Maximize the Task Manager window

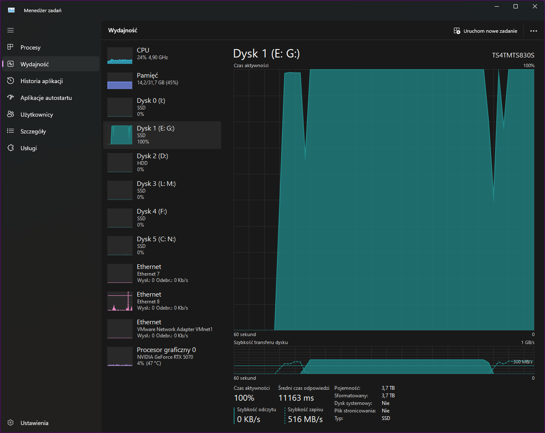(x=516, y=6)
